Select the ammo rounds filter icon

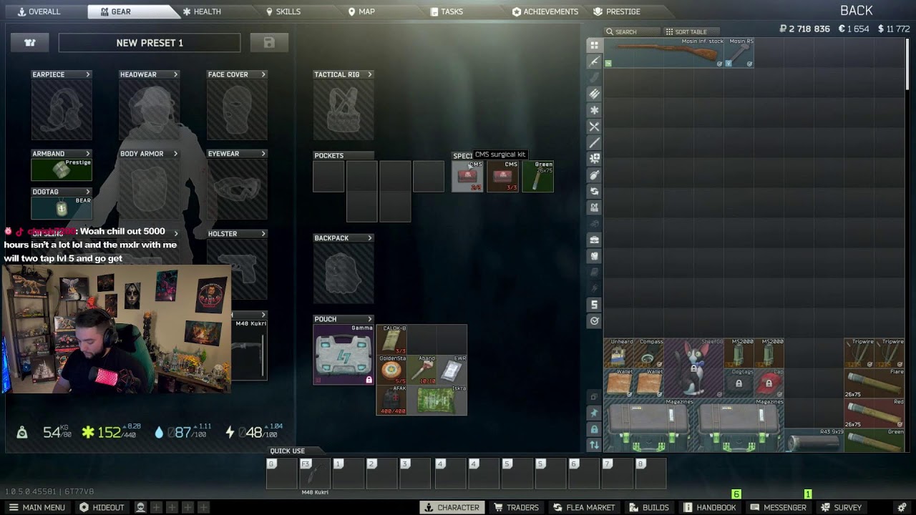pos(594,94)
